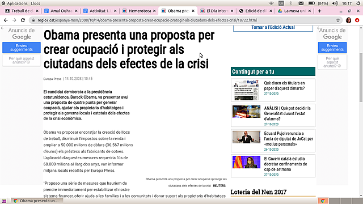Open the red extension icon beside the avatar
Image resolution: width=363 pixels, height=204 pixels.
click(357, 20)
